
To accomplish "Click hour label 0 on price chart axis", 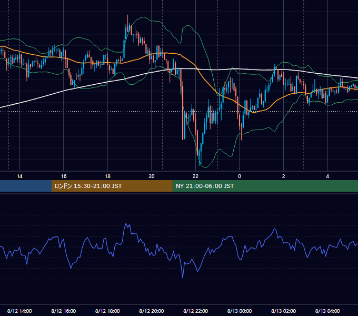I will click(240, 176).
